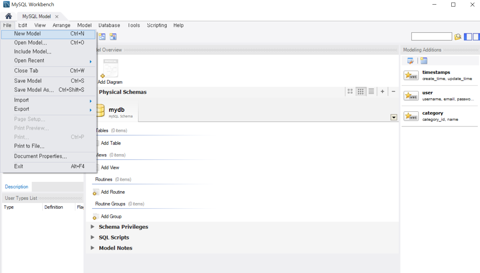The width and height of the screenshot is (480, 273).
Task: Open the template editor icon in Modeling Additions
Action: click(x=410, y=61)
